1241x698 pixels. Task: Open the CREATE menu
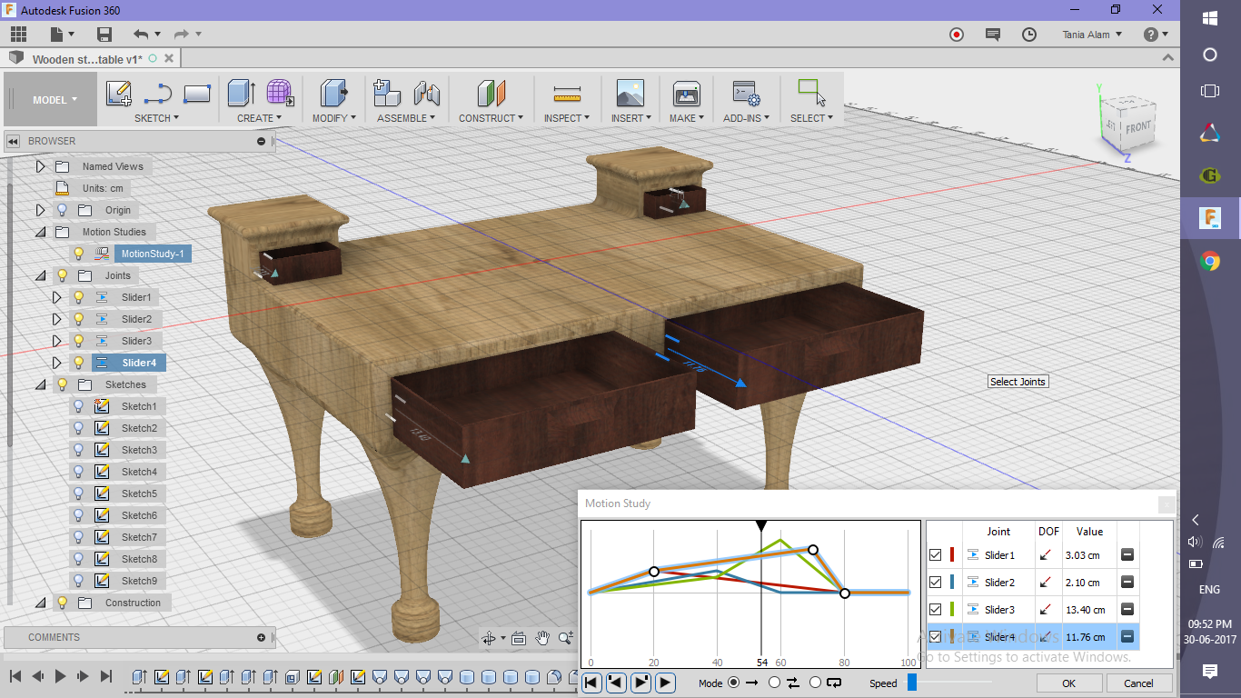(260, 118)
